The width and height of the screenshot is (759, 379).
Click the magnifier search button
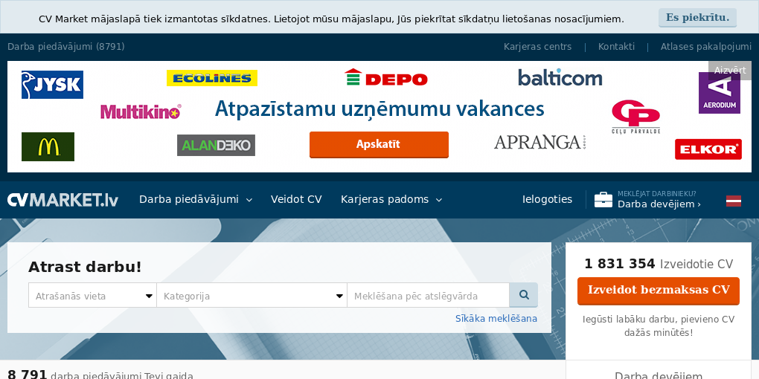523,295
